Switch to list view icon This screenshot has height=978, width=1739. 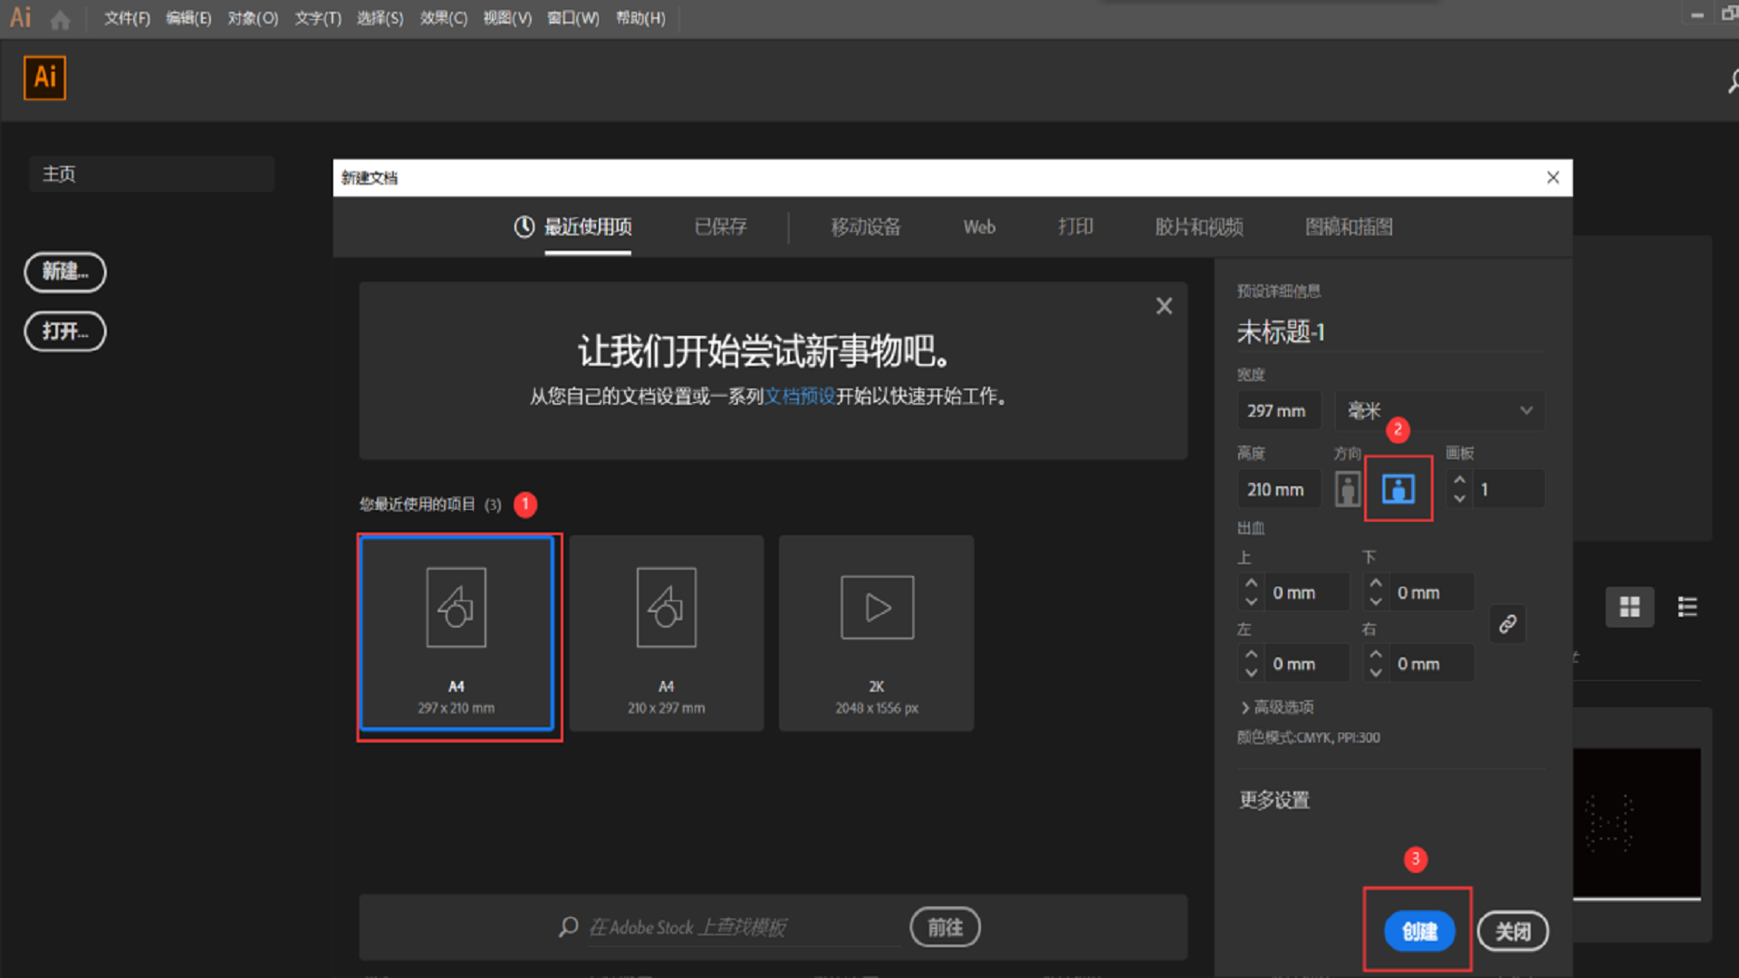click(1686, 607)
